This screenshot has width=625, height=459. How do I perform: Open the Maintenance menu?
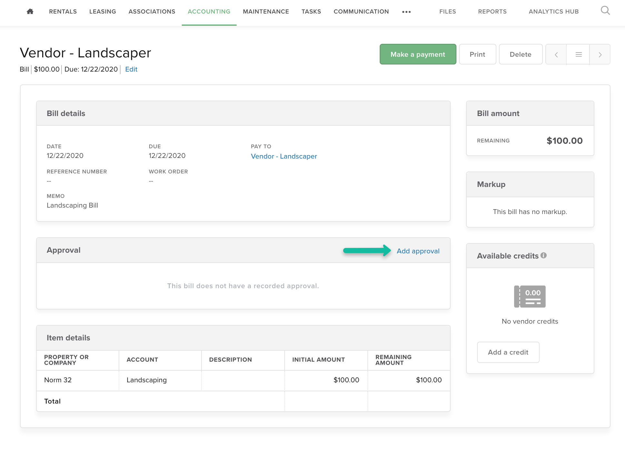tap(266, 12)
